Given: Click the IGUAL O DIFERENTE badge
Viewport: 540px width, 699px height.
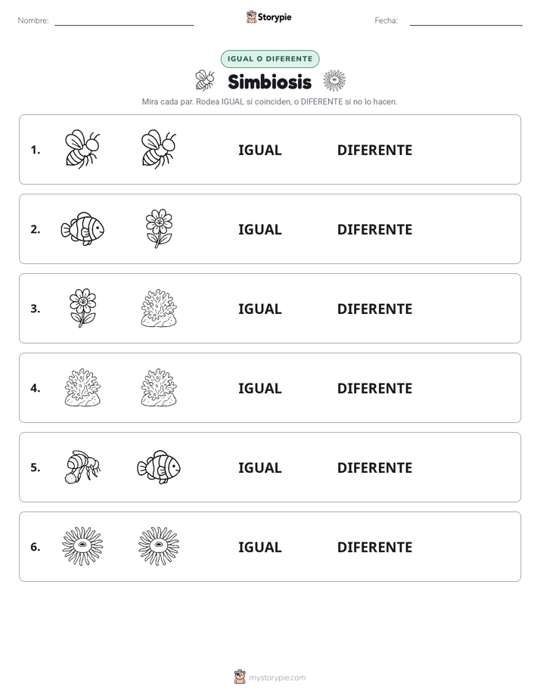Looking at the screenshot, I should coord(270,59).
